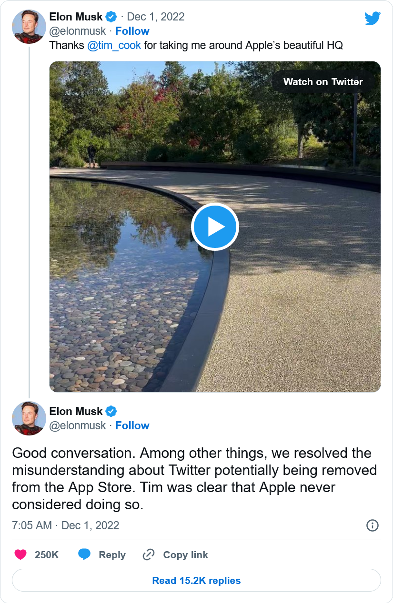Click the copy link chain icon
This screenshot has width=393, height=603.
149,554
